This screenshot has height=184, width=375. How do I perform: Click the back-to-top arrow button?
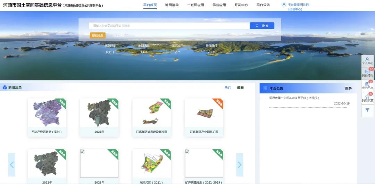coord(367,110)
